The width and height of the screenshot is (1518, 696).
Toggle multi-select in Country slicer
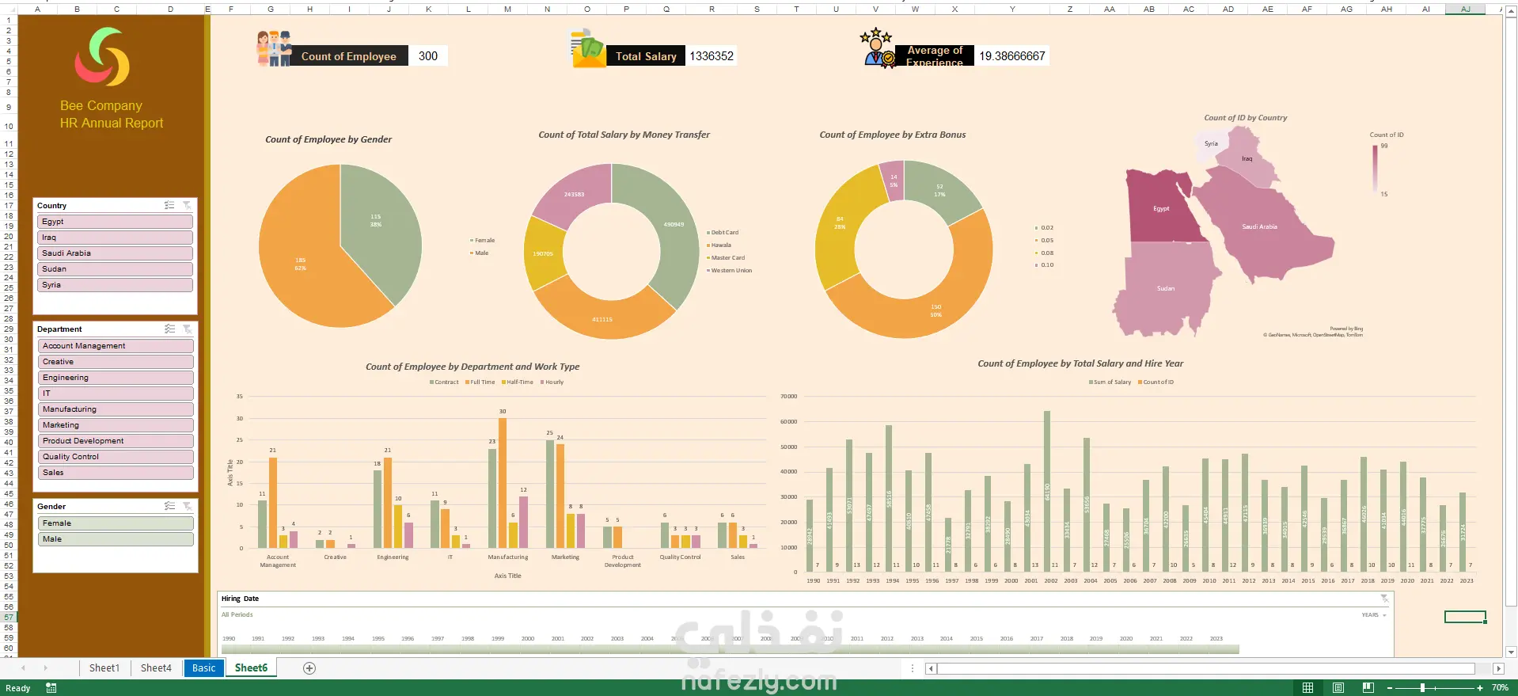pyautogui.click(x=169, y=205)
